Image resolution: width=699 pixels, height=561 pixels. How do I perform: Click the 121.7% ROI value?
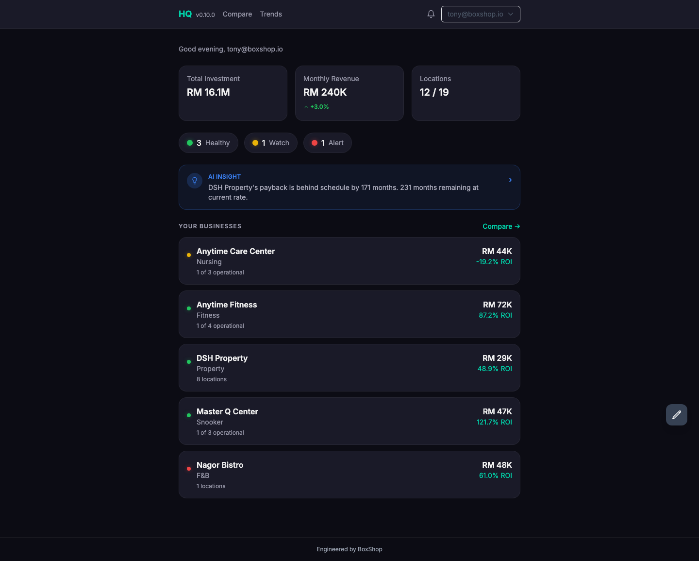tap(495, 422)
